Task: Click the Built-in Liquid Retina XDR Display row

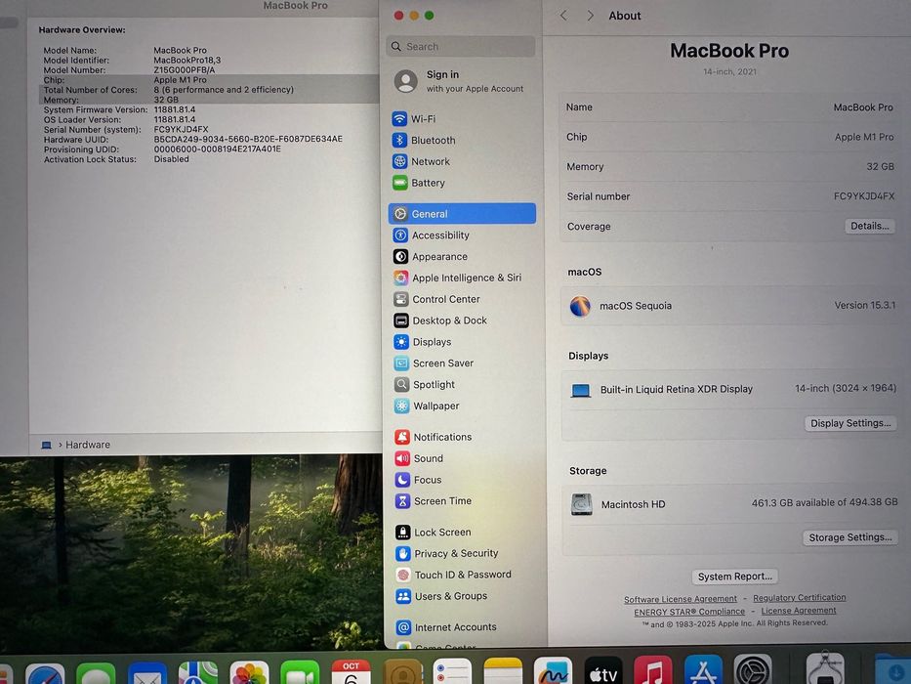Action: (x=730, y=389)
